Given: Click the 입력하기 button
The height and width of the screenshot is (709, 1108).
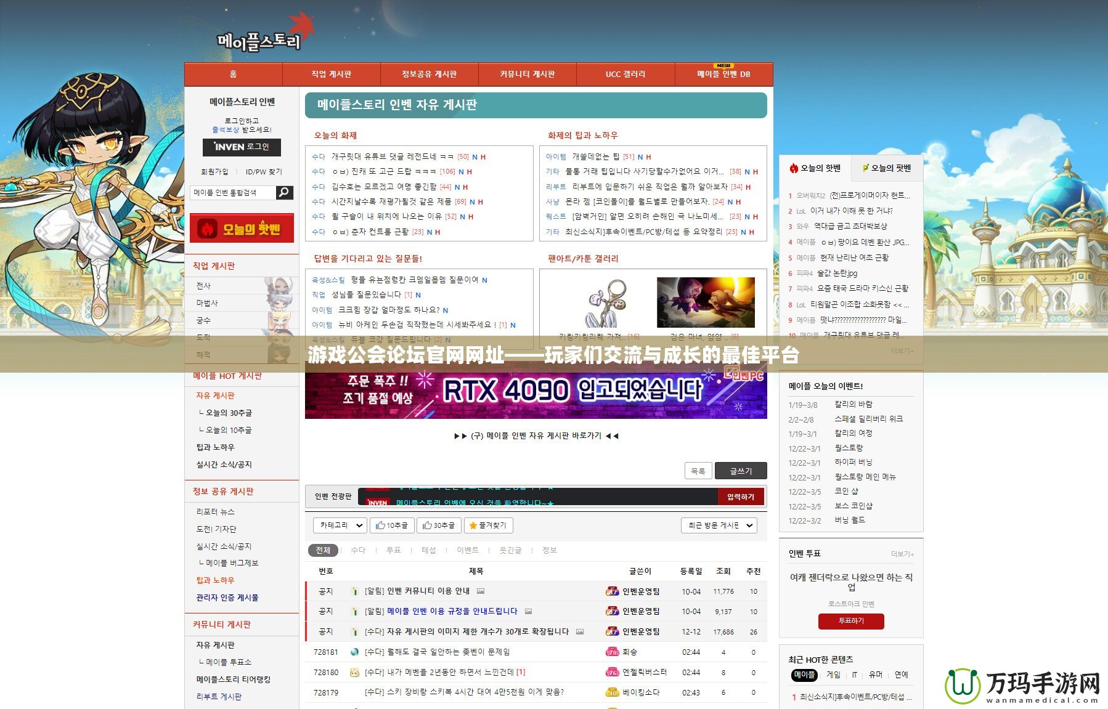Looking at the screenshot, I should click(x=741, y=496).
